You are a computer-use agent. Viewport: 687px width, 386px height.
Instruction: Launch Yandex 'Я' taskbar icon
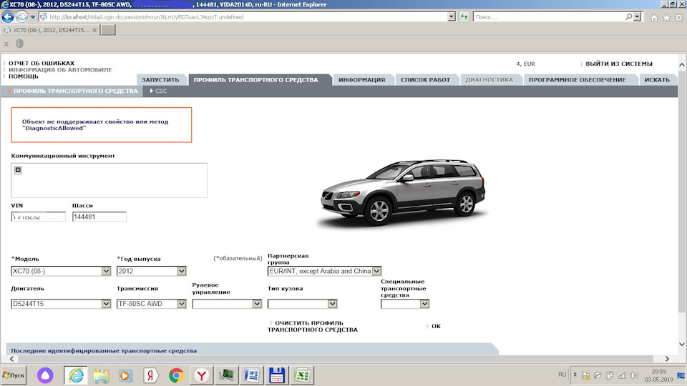151,375
